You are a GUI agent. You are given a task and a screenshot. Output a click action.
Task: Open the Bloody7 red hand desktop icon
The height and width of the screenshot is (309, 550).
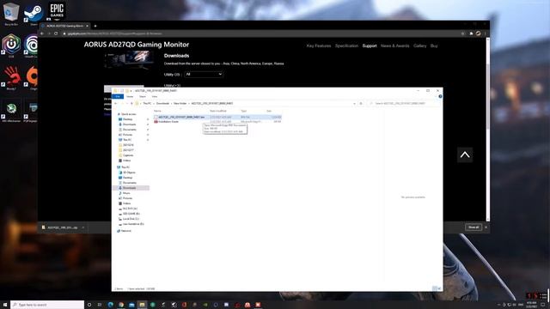(11, 78)
